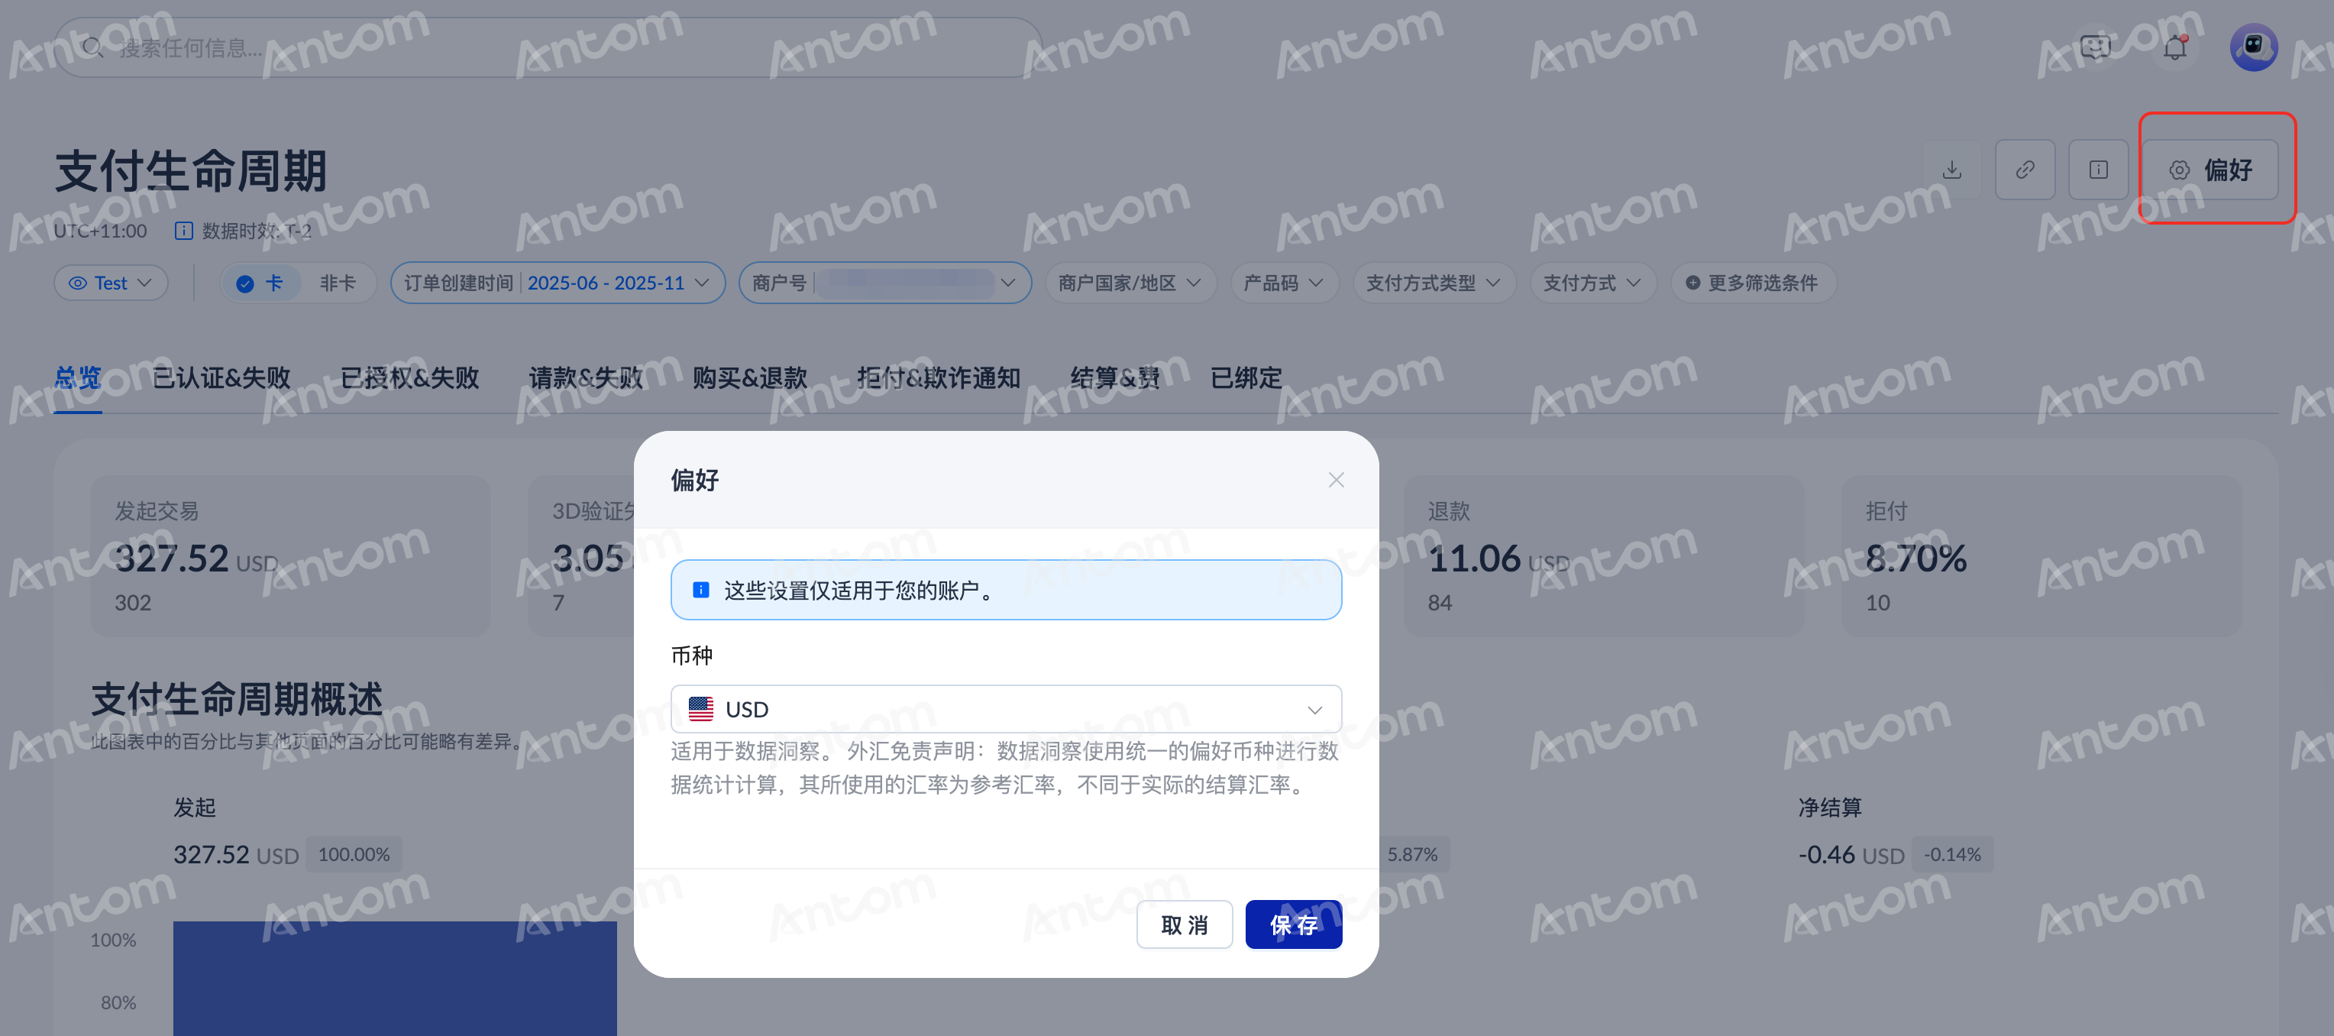The width and height of the screenshot is (2334, 1036).
Task: Go to the 请款&失败 tab
Action: (x=587, y=377)
